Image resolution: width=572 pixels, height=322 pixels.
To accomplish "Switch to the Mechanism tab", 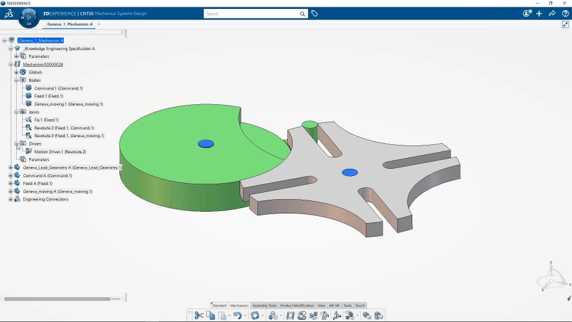I will click(x=240, y=305).
